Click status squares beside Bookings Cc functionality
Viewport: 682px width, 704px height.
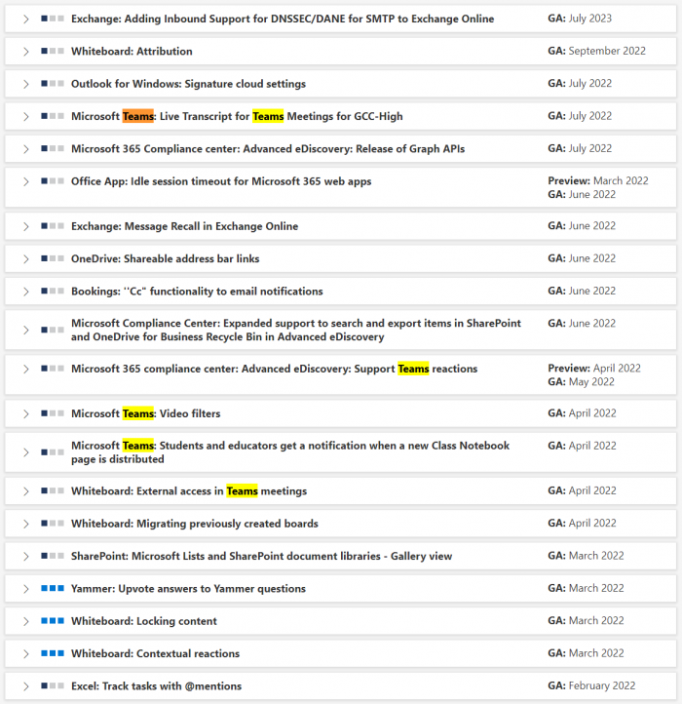click(53, 291)
